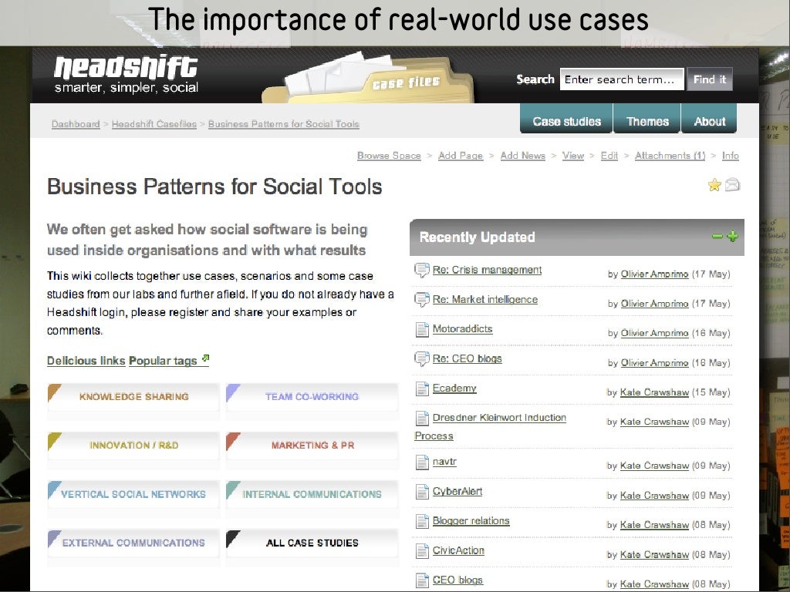
Task: Open navtr page link
Action: 444,462
